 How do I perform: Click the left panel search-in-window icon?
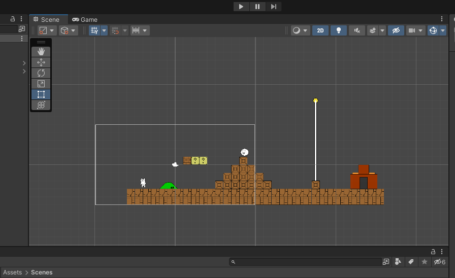[22, 29]
